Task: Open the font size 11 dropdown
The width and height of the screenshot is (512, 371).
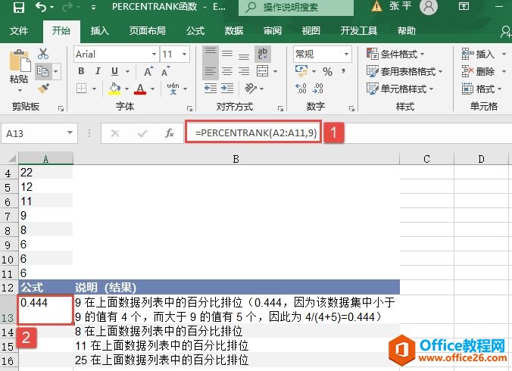Action: [x=185, y=54]
